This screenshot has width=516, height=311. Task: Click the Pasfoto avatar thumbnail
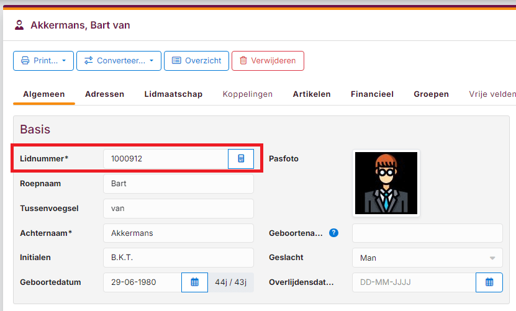click(386, 183)
